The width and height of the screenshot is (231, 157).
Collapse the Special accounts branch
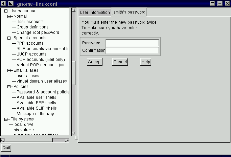click(x=9, y=38)
